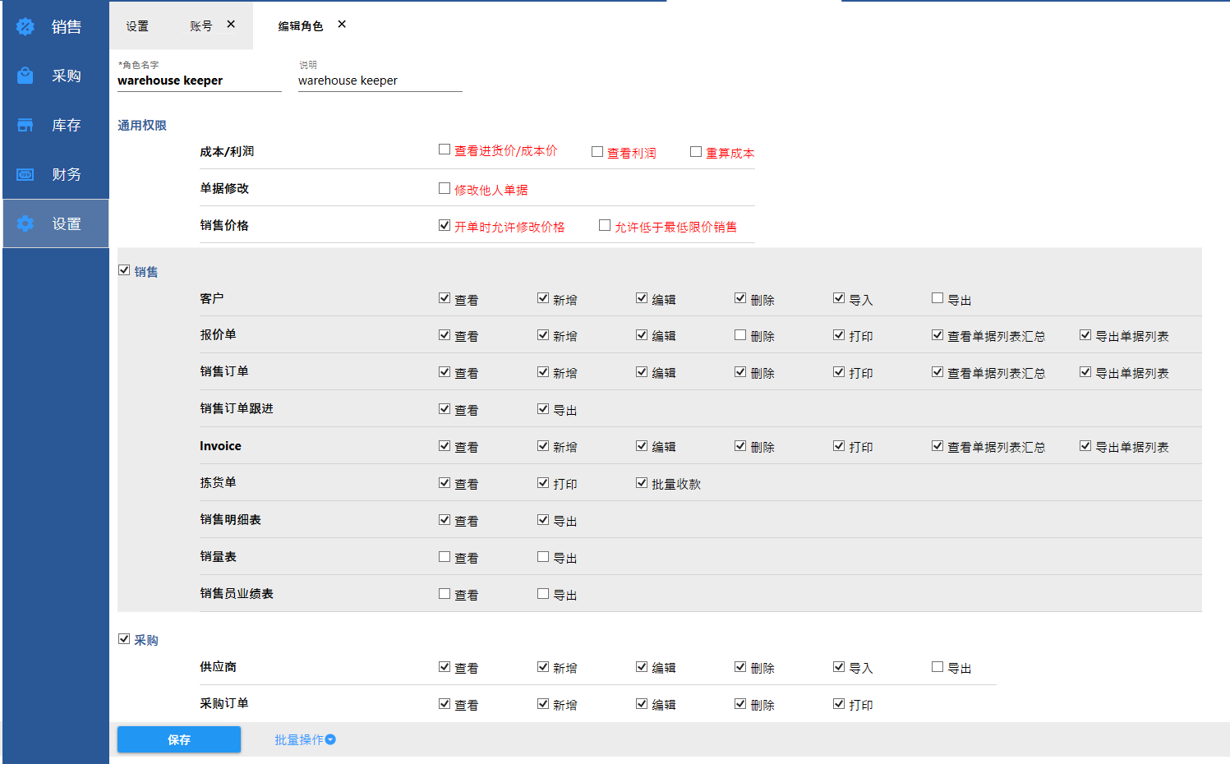Select the Inventory (库存) store icon
Viewport: 1230px width, 764px height.
coord(25,125)
